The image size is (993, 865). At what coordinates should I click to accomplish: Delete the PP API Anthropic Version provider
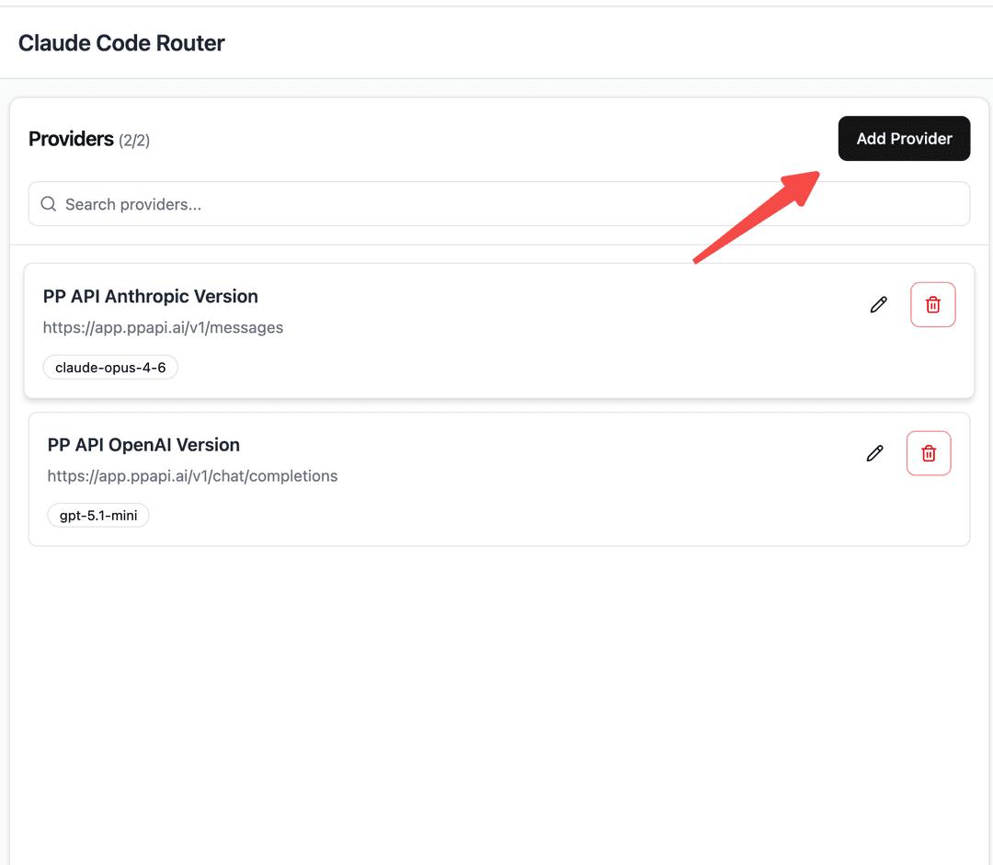point(932,304)
